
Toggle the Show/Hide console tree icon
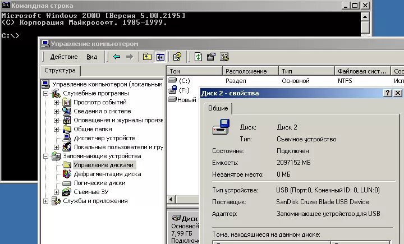pos(160,57)
